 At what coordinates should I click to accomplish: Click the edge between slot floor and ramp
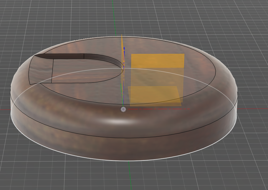[52, 71]
